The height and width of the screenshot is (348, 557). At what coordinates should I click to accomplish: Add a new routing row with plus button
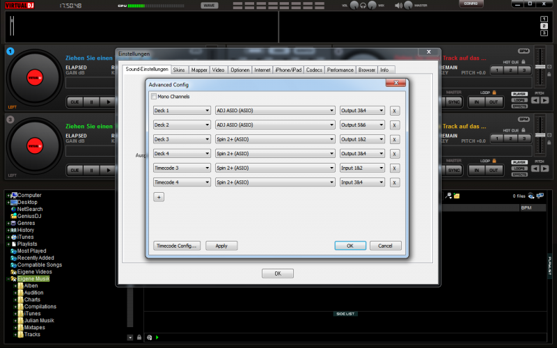pyautogui.click(x=159, y=197)
